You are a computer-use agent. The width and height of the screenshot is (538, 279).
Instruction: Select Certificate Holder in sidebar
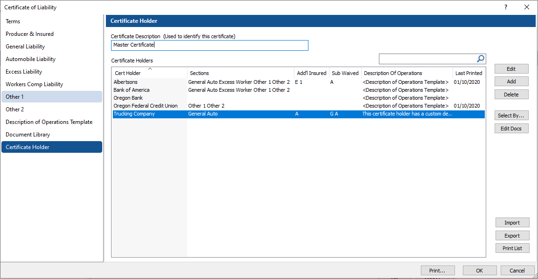point(52,147)
